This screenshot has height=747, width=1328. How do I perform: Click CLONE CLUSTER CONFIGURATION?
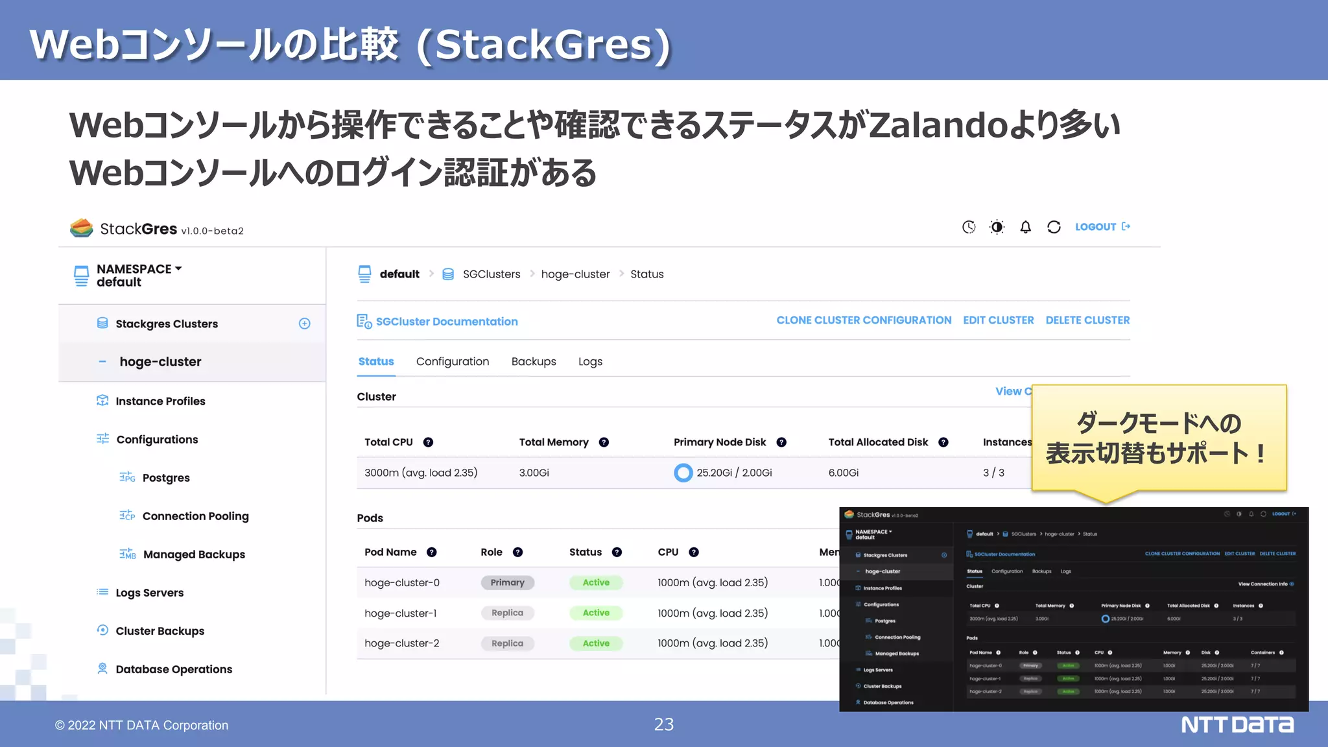click(x=864, y=320)
